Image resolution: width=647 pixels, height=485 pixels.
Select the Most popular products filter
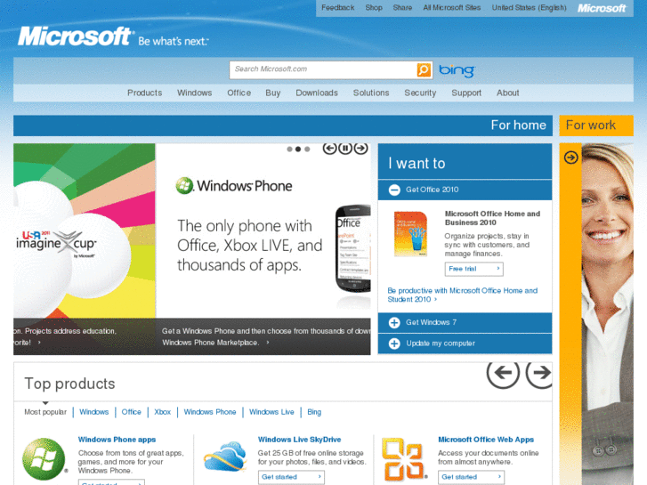pyautogui.click(x=45, y=412)
